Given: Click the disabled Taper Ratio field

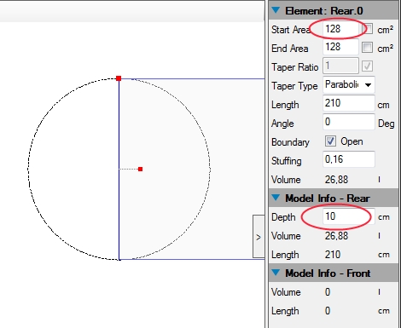Looking at the screenshot, I should (x=340, y=66).
